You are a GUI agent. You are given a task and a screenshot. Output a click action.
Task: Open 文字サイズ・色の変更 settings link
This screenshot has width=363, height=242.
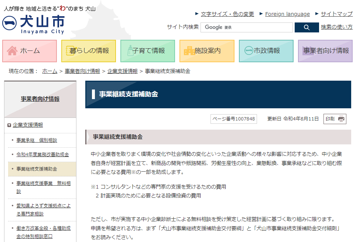coord(227,14)
